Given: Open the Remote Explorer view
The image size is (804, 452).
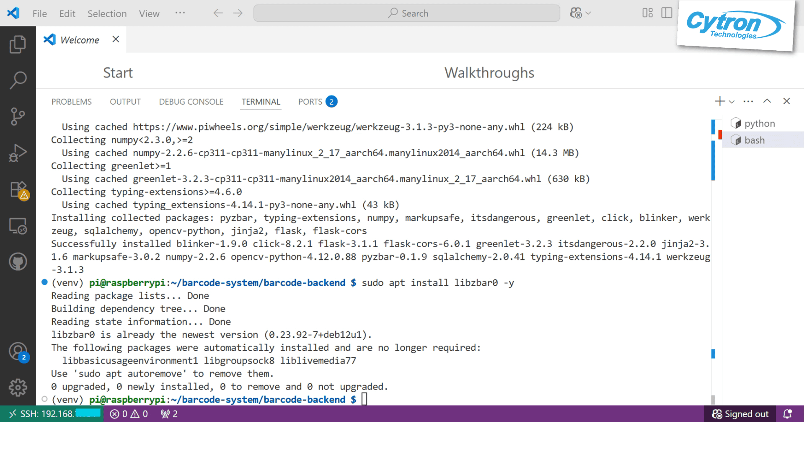Looking at the screenshot, I should [18, 226].
